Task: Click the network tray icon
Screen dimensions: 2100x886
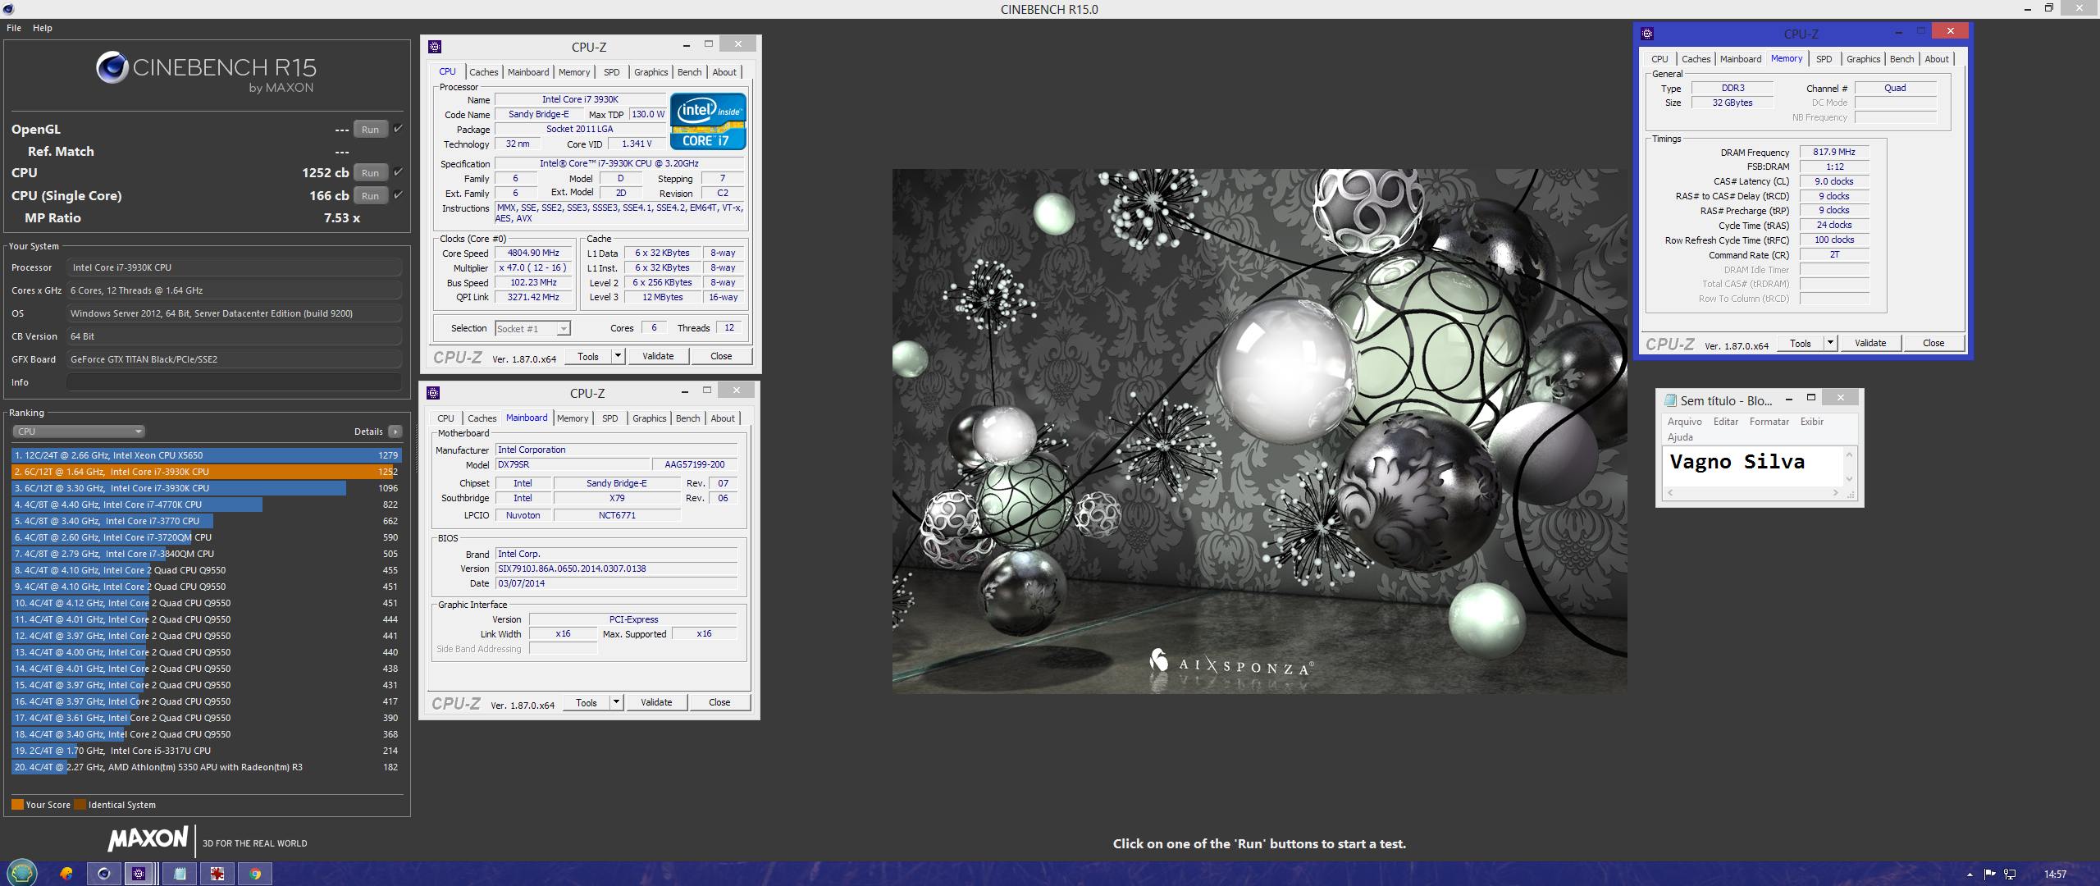Action: click(2011, 875)
